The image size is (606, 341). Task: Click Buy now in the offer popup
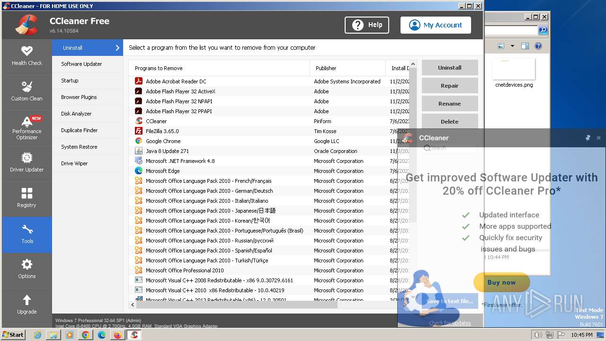(501, 282)
